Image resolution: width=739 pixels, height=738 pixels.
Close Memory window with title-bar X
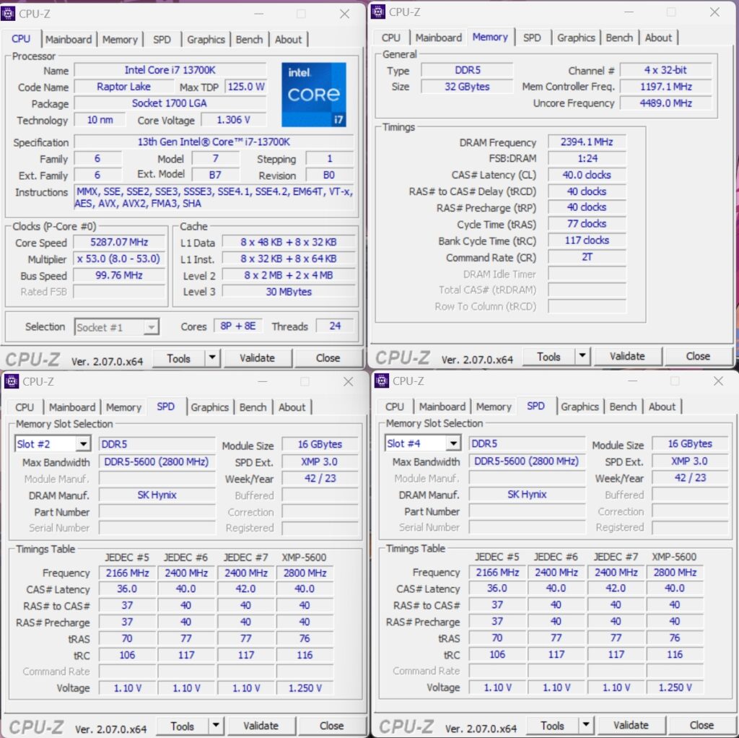coord(714,12)
